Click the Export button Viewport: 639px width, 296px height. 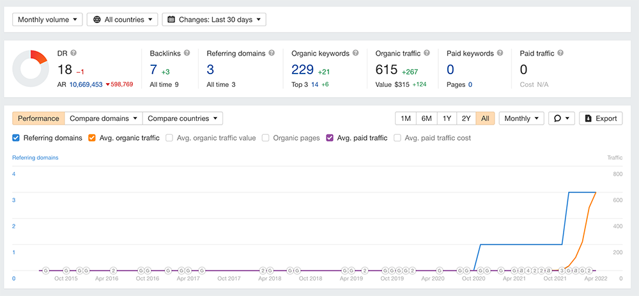pyautogui.click(x=601, y=118)
